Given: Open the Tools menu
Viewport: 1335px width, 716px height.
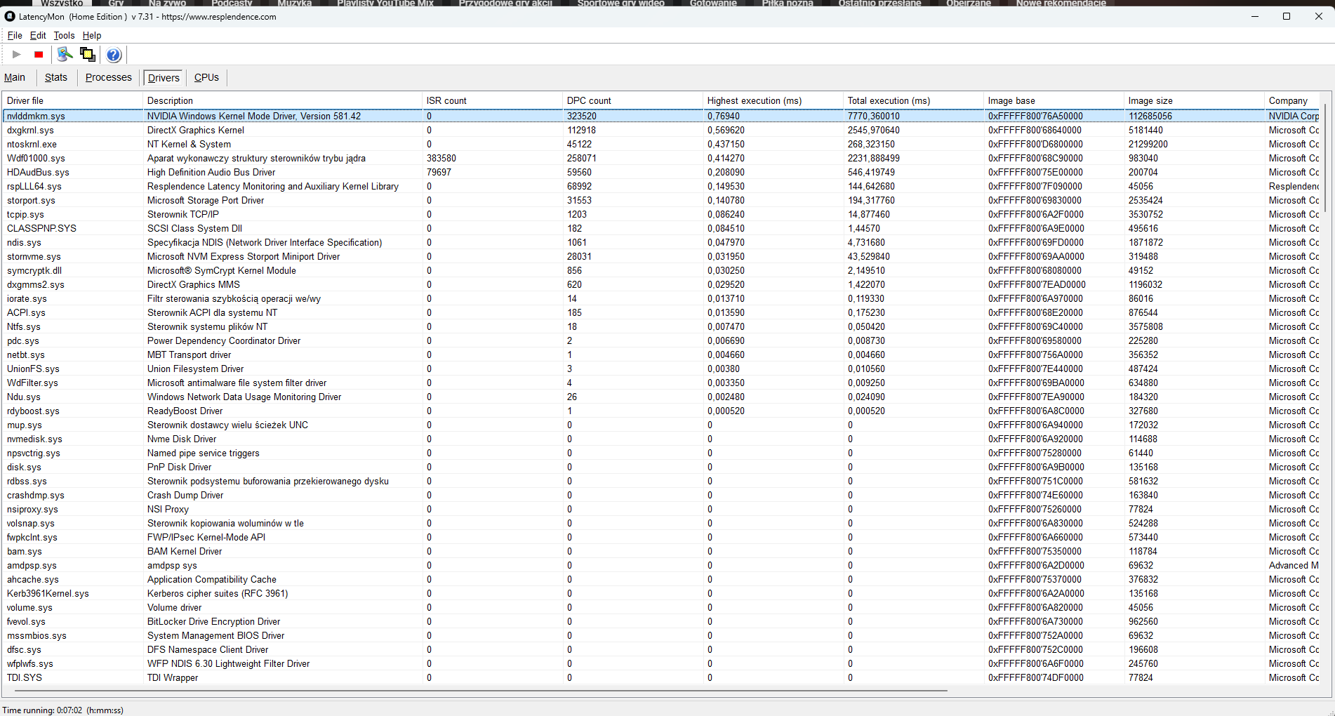Looking at the screenshot, I should (x=64, y=35).
